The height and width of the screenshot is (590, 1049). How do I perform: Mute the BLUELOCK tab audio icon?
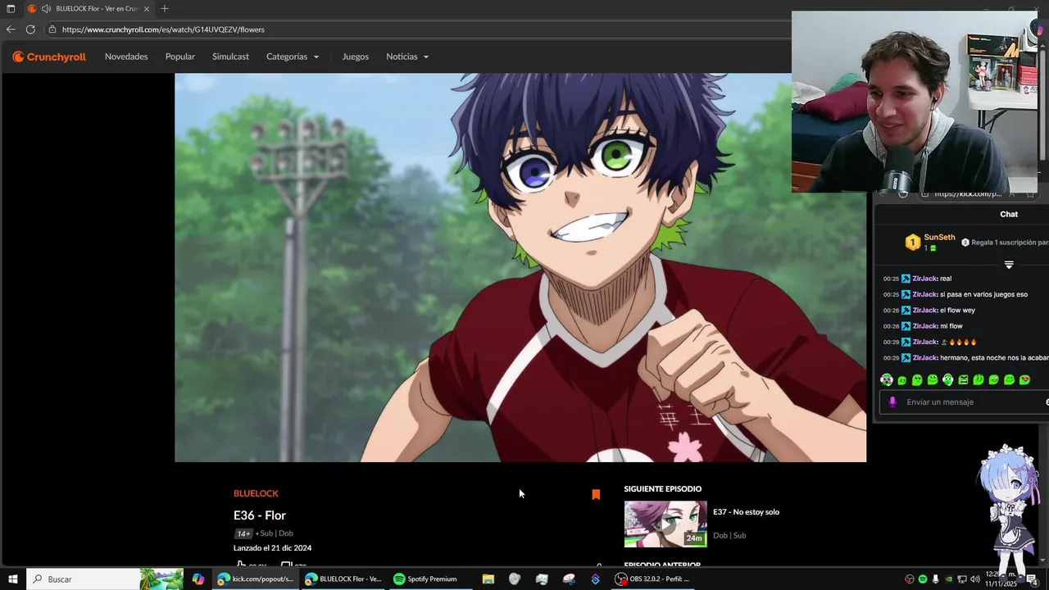pyautogui.click(x=46, y=8)
